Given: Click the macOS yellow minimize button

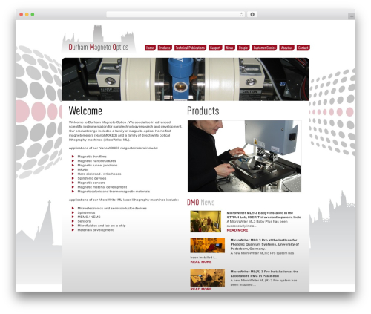Looking at the screenshot, I should tap(27, 14).
